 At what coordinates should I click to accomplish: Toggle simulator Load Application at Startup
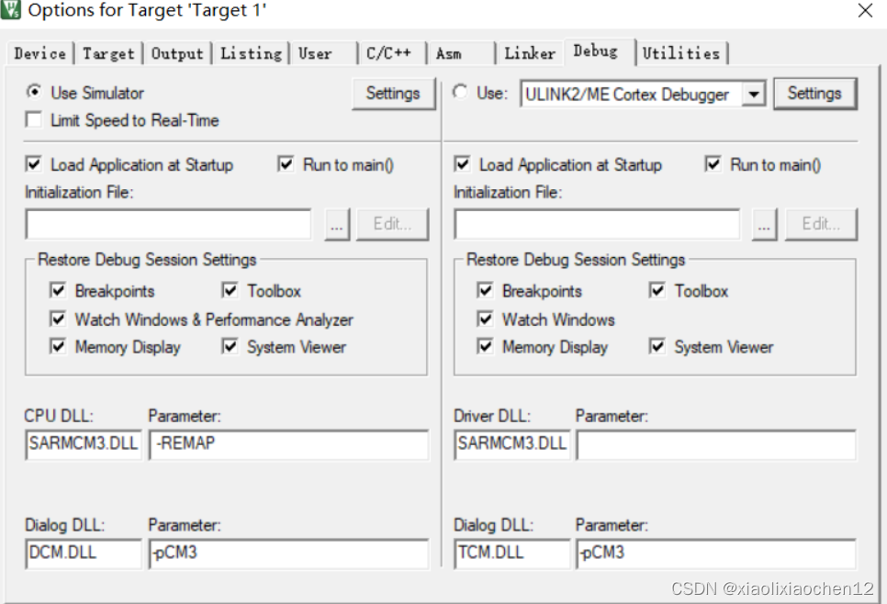click(x=34, y=164)
